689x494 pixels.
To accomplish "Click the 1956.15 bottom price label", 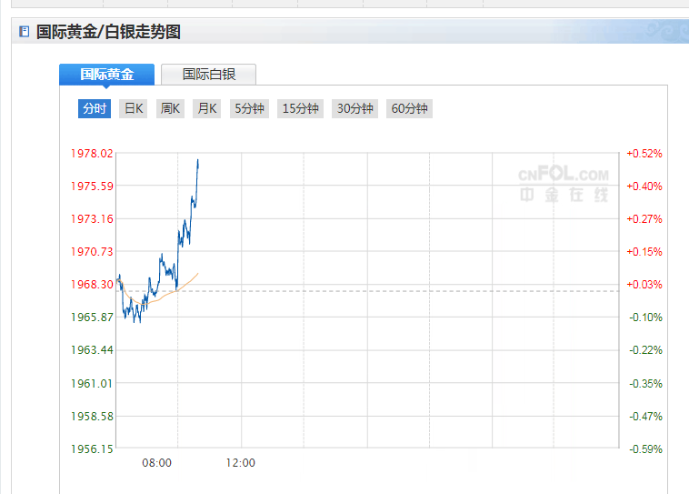I will click(x=92, y=449).
